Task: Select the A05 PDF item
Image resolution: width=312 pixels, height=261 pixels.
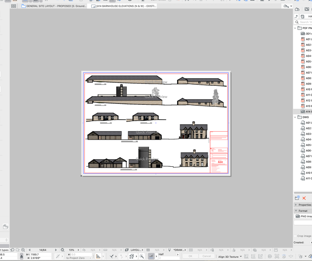Action: (306, 61)
